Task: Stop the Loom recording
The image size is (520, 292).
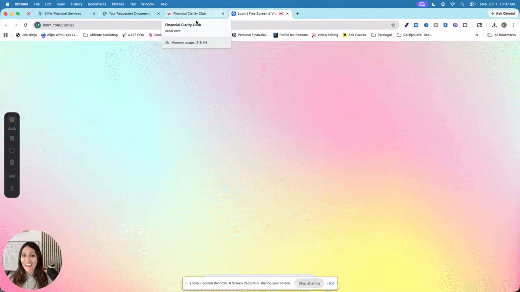Action: (x=12, y=120)
